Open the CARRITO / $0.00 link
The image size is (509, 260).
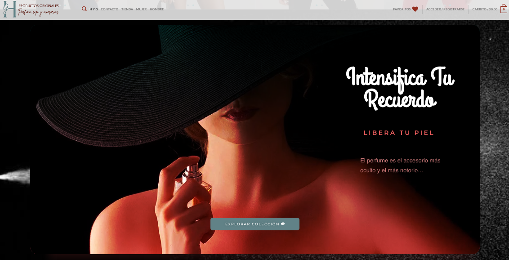click(484, 9)
